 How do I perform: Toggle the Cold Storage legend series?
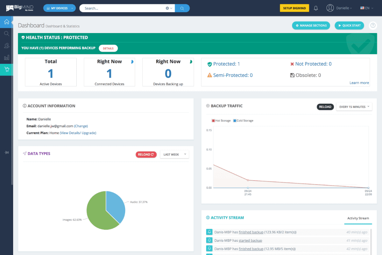(x=243, y=121)
